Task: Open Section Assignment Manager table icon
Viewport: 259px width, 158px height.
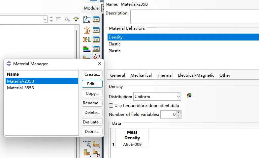Action: tap(96, 40)
